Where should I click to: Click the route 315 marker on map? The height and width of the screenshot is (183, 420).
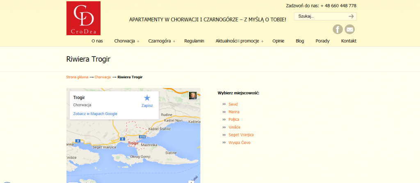[142, 136]
